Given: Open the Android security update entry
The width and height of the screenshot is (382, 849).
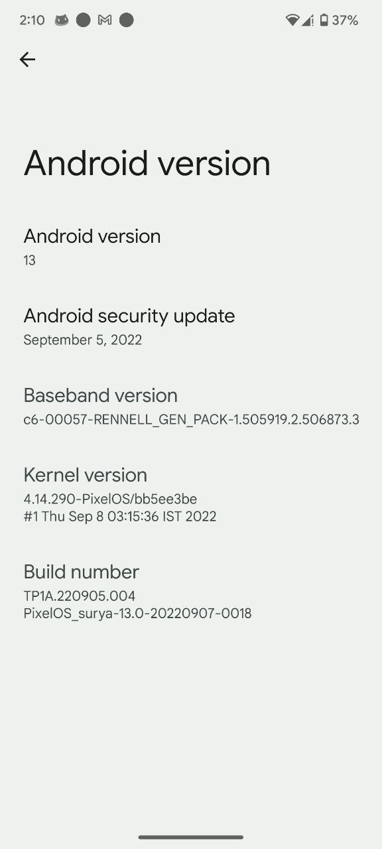Looking at the screenshot, I should tap(191, 326).
